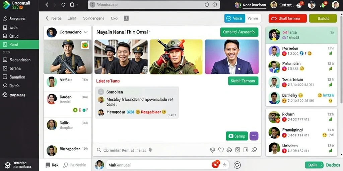Switch to the Solnoengans tab
The height and width of the screenshot is (171, 343).
coord(94,18)
